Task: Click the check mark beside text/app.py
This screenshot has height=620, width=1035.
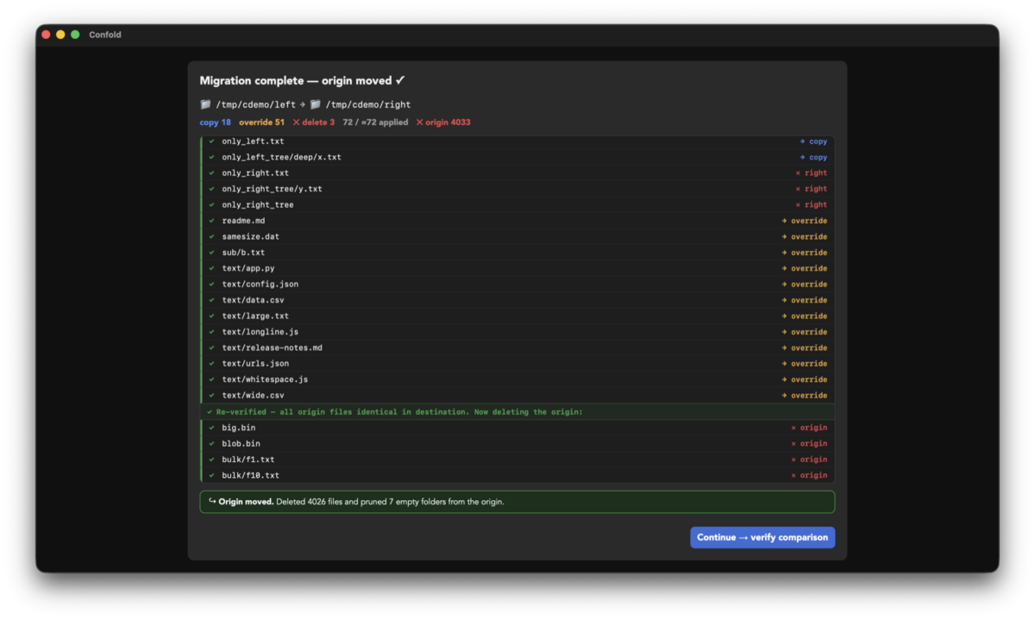Action: point(211,268)
